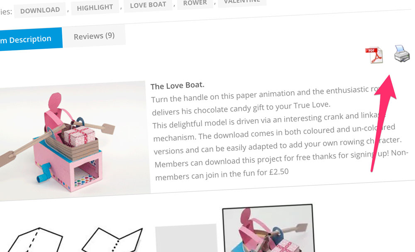The width and height of the screenshot is (415, 252).
Task: Click the blank grey placeholder thumbnail
Action: coord(186,238)
